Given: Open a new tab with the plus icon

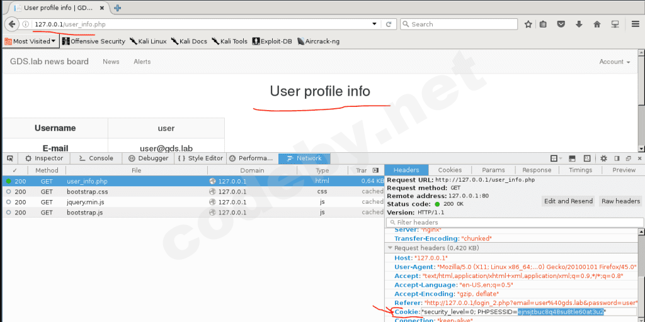Looking at the screenshot, I should (x=118, y=8).
